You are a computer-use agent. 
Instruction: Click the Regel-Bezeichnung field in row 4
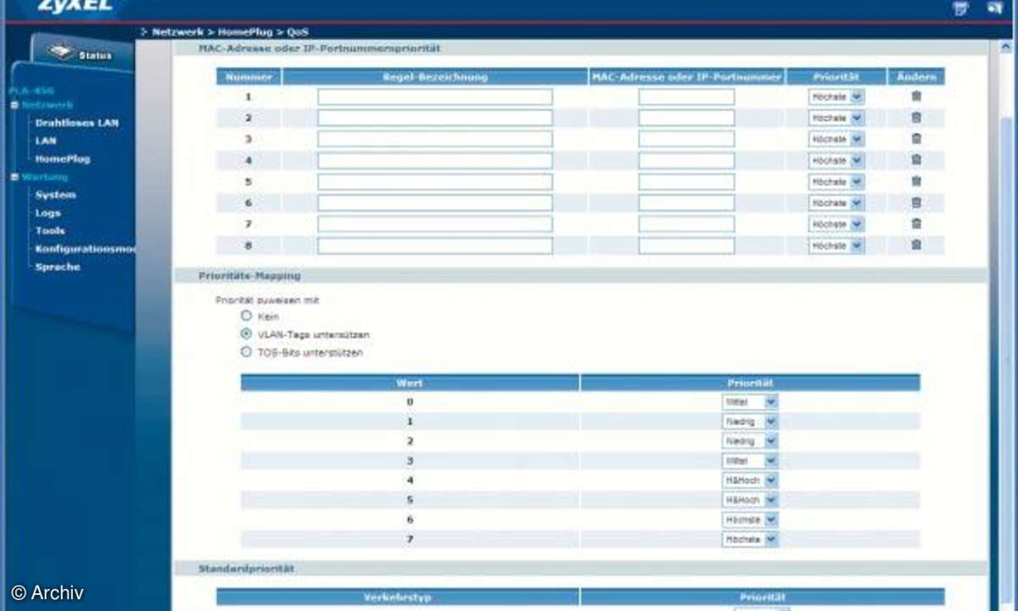tap(434, 160)
